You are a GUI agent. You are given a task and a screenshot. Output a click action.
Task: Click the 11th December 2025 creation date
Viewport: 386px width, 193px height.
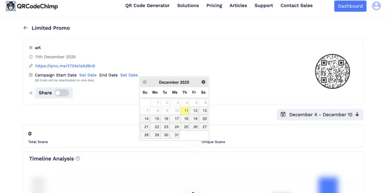[x=55, y=56]
